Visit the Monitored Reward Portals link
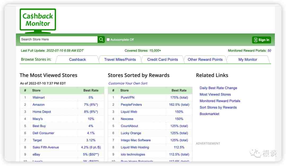 (220, 101)
